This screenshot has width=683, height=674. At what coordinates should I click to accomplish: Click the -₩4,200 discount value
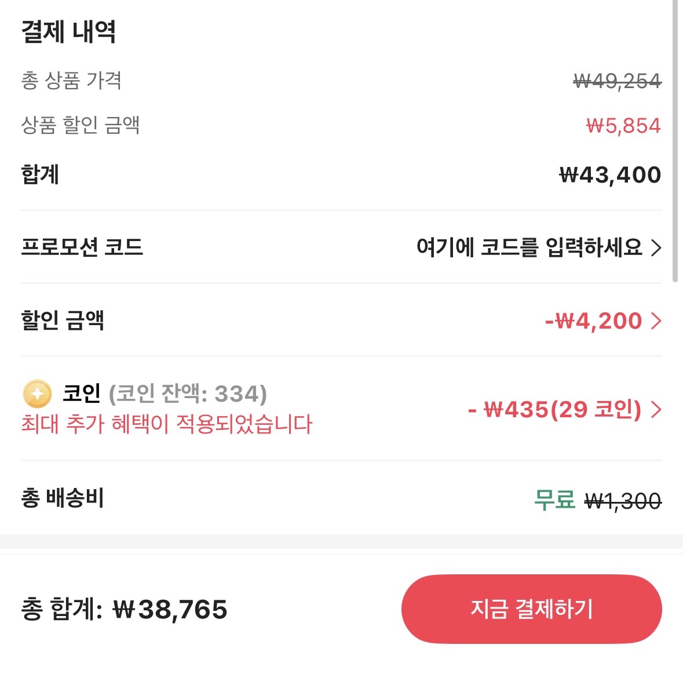pos(593,320)
